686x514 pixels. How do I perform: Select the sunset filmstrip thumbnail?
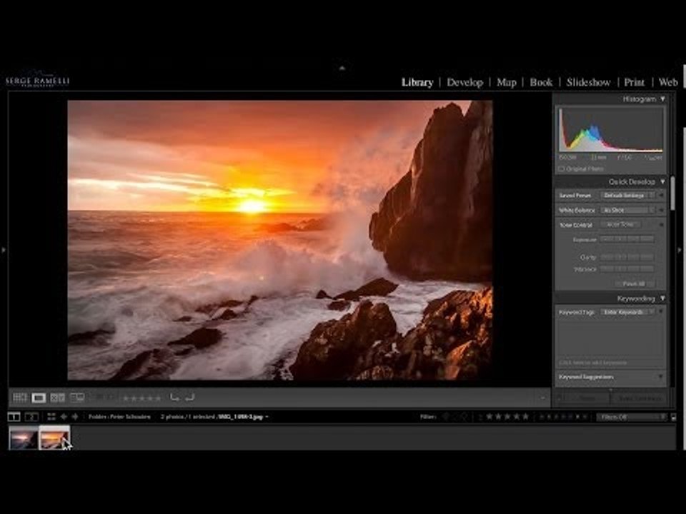(x=54, y=438)
